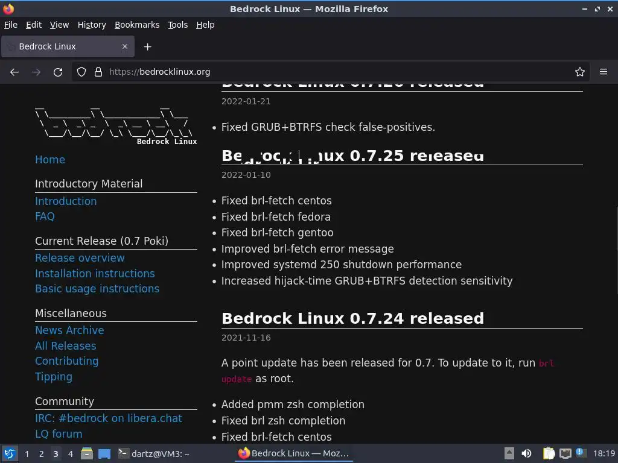Viewport: 618px width, 463px height.
Task: Close the Bedrock Linux tab
Action: click(124, 46)
